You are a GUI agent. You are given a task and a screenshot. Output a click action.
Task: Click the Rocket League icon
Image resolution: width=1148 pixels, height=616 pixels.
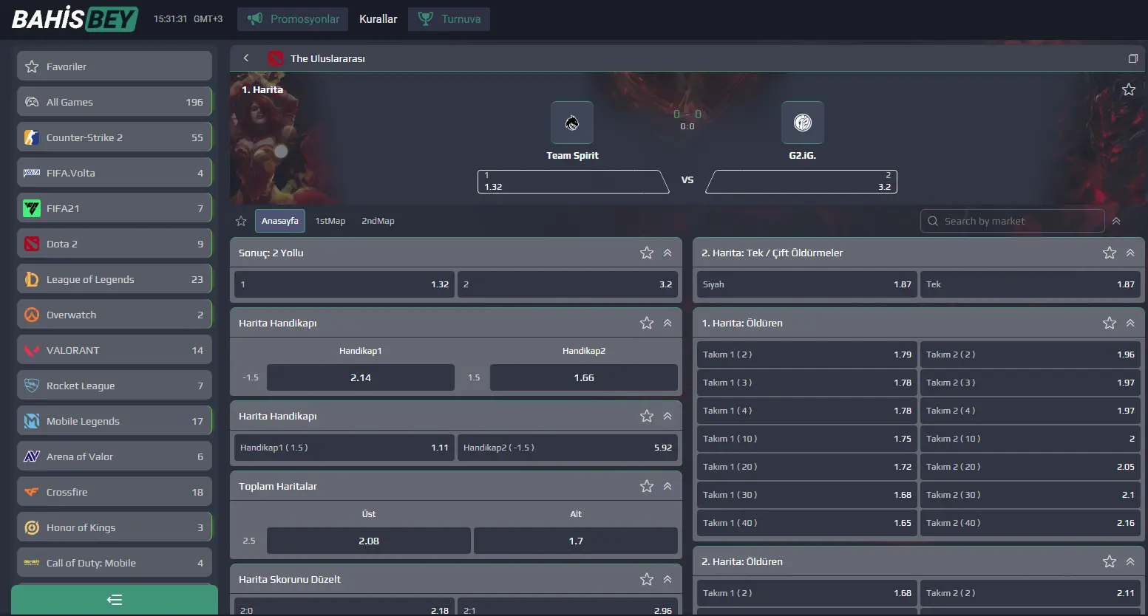click(x=32, y=386)
